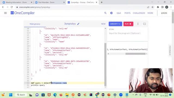Click the OneCompiler logo
This screenshot has width=174, height=98.
23,13
